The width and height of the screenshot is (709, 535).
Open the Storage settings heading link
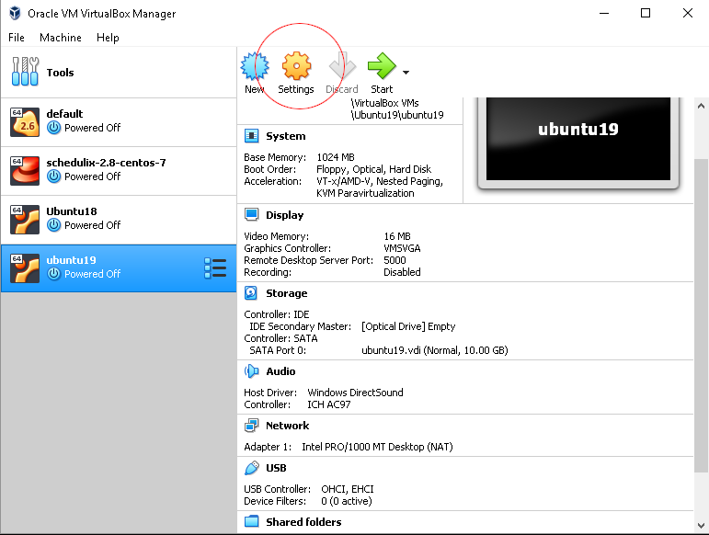(287, 293)
